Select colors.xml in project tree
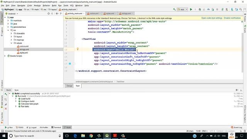The width and height of the screenshot is (247, 139). [23, 46]
